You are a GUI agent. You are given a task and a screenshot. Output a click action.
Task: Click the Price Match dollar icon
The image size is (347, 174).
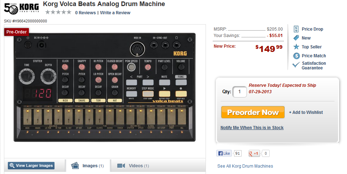click(x=296, y=56)
